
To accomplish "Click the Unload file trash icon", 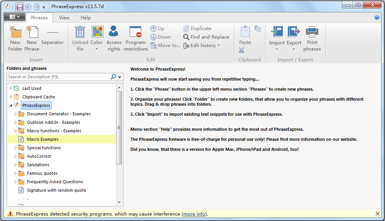I will 80,32.
